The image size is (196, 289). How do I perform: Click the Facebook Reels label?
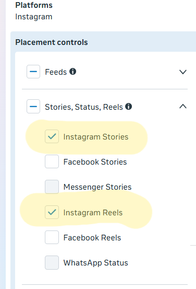[x=92, y=238]
